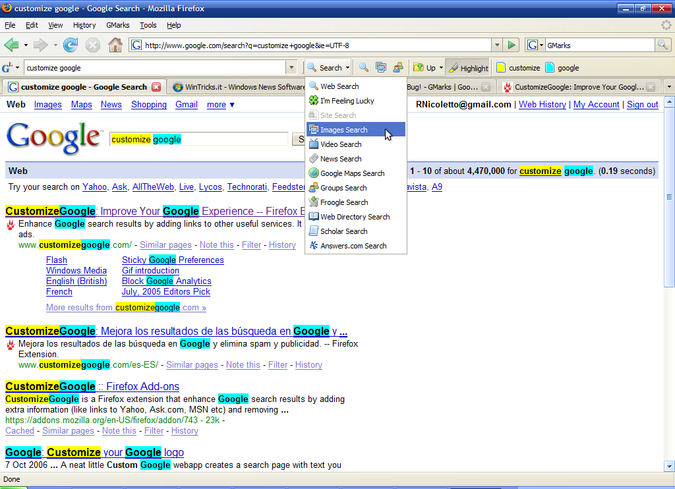This screenshot has width=675, height=489.
Task: Open the Images link in Google nav
Action: [47, 105]
